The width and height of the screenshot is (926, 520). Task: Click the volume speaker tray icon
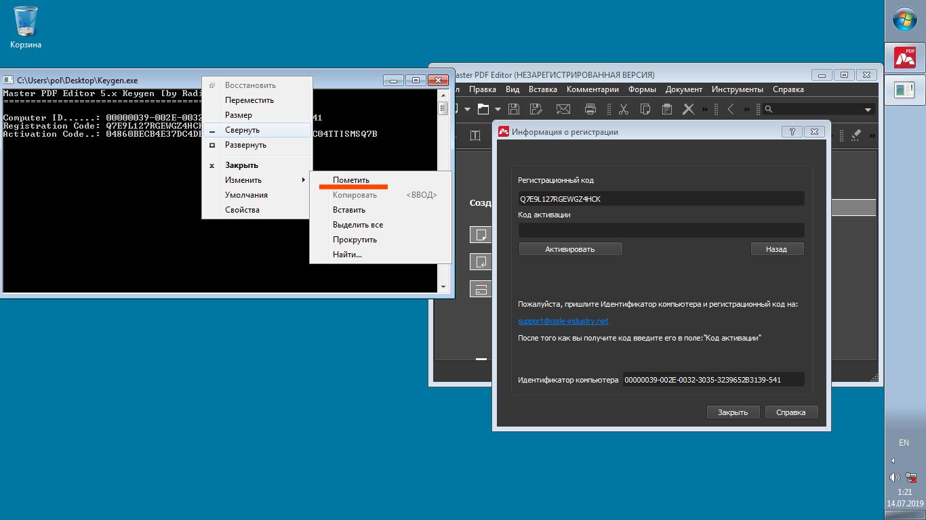[895, 477]
